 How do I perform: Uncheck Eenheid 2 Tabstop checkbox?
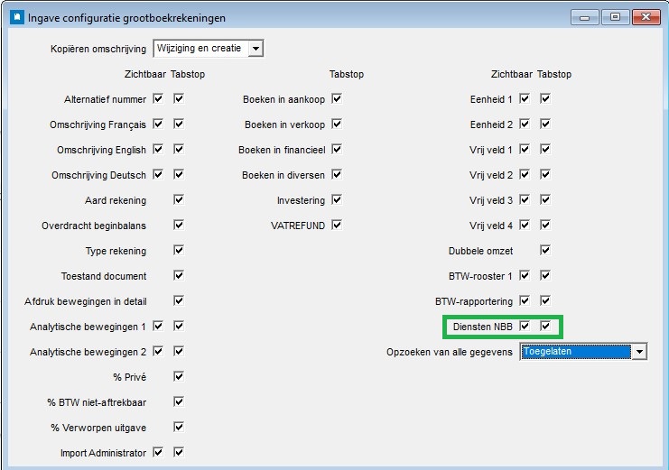click(x=545, y=124)
